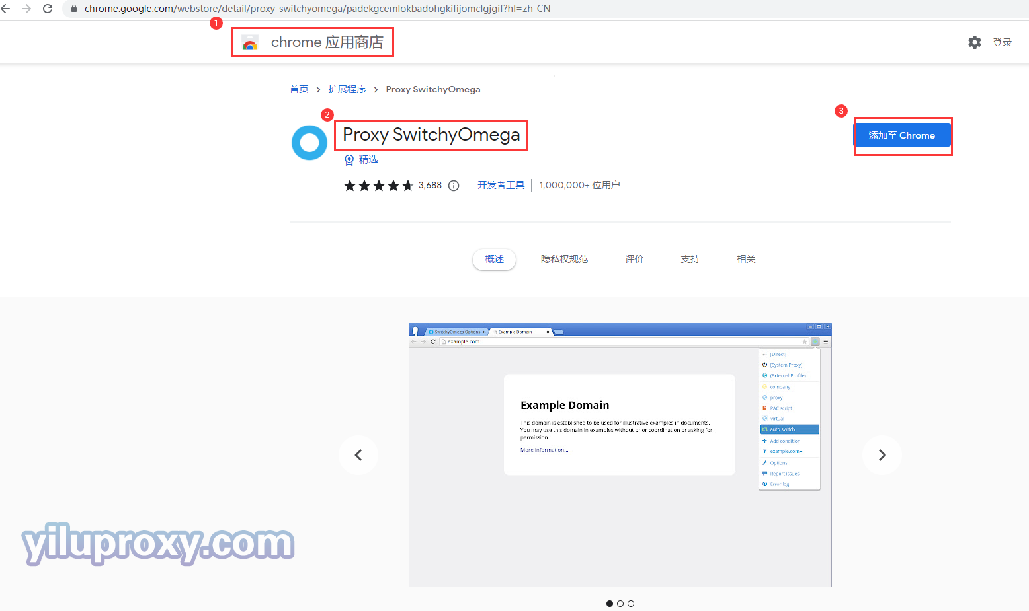Open the 3,688 ratings count
Screen dimensions: 1029x611
click(x=430, y=186)
